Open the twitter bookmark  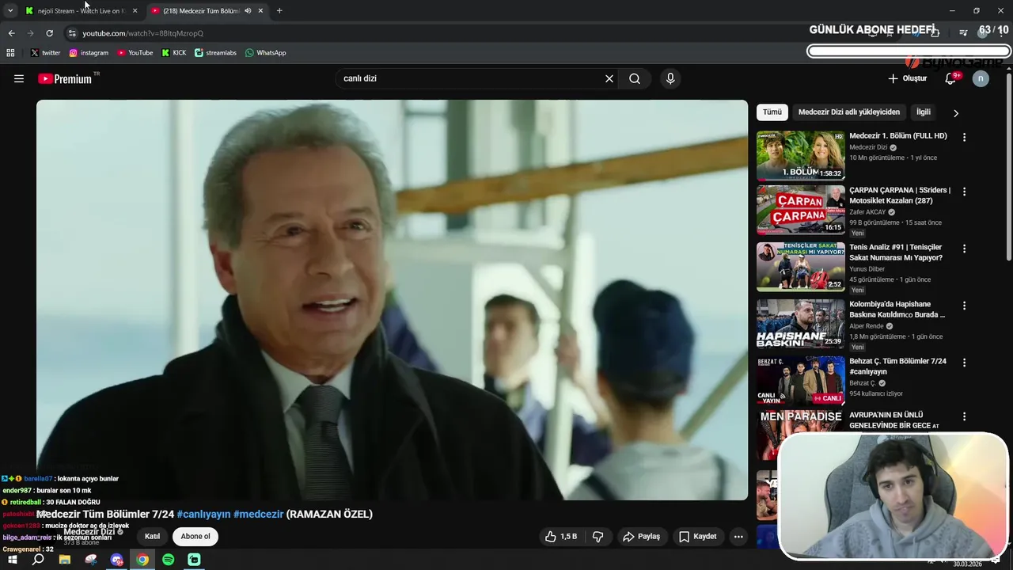click(45, 53)
